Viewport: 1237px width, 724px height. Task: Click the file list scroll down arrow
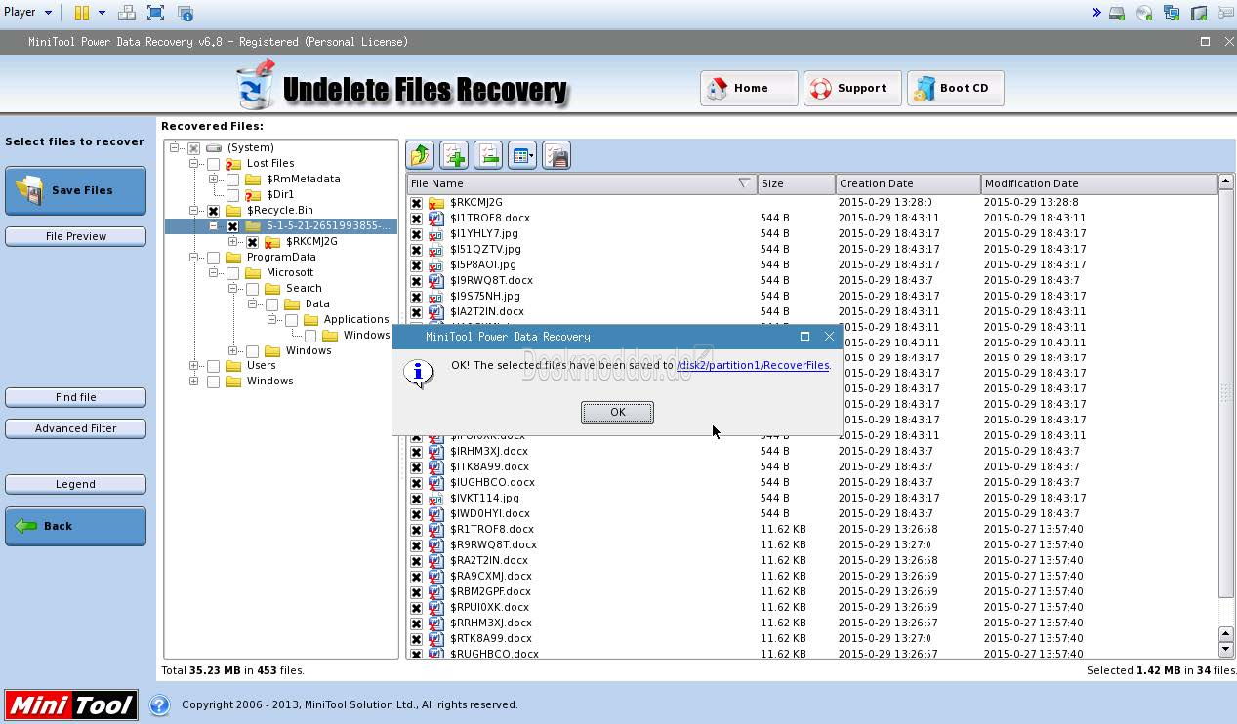[x=1226, y=649]
